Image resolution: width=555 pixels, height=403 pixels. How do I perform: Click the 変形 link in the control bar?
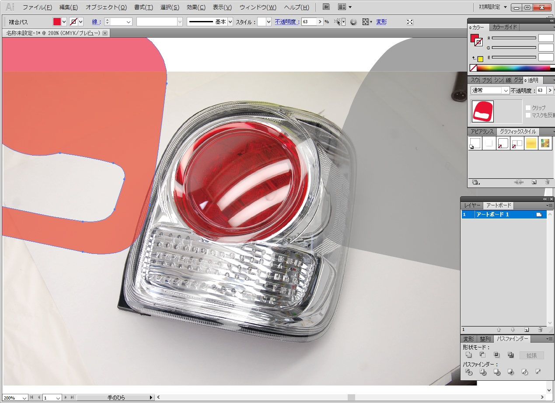pyautogui.click(x=381, y=22)
